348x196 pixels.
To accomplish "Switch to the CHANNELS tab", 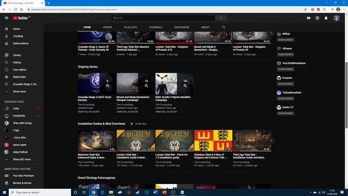I will click(156, 27).
